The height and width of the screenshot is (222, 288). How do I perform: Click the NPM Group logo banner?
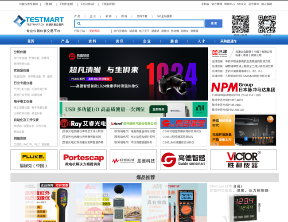[x=243, y=87]
